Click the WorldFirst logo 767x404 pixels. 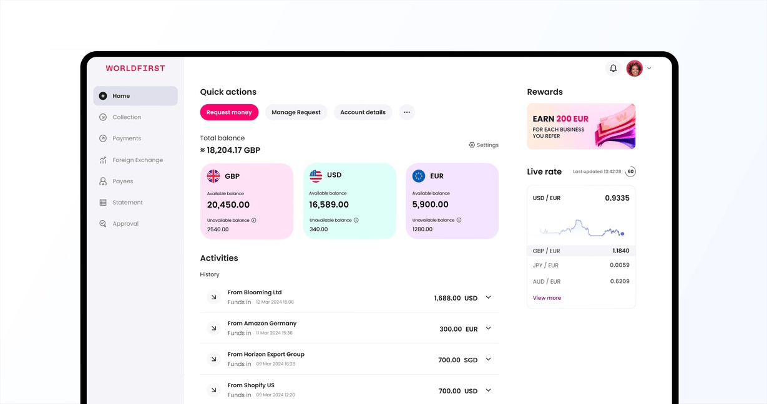[135, 69]
